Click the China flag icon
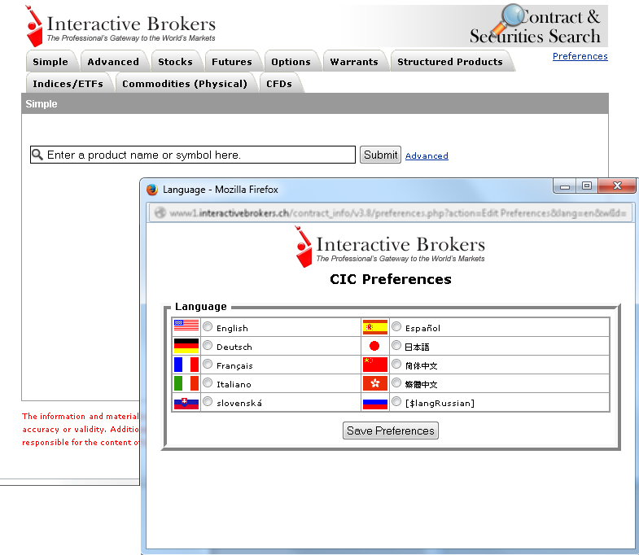This screenshot has width=639, height=555. (x=375, y=365)
